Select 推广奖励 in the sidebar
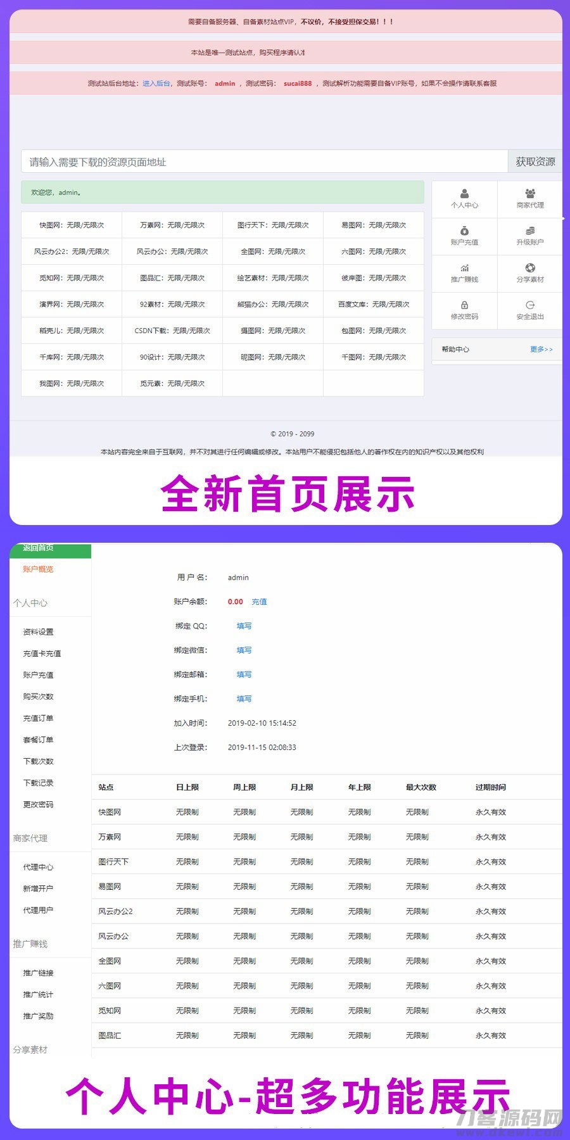This screenshot has width=570, height=1140. 38,1016
